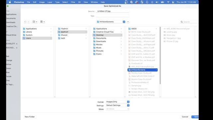
Task: Select the Pictures folder
Action: point(107,51)
